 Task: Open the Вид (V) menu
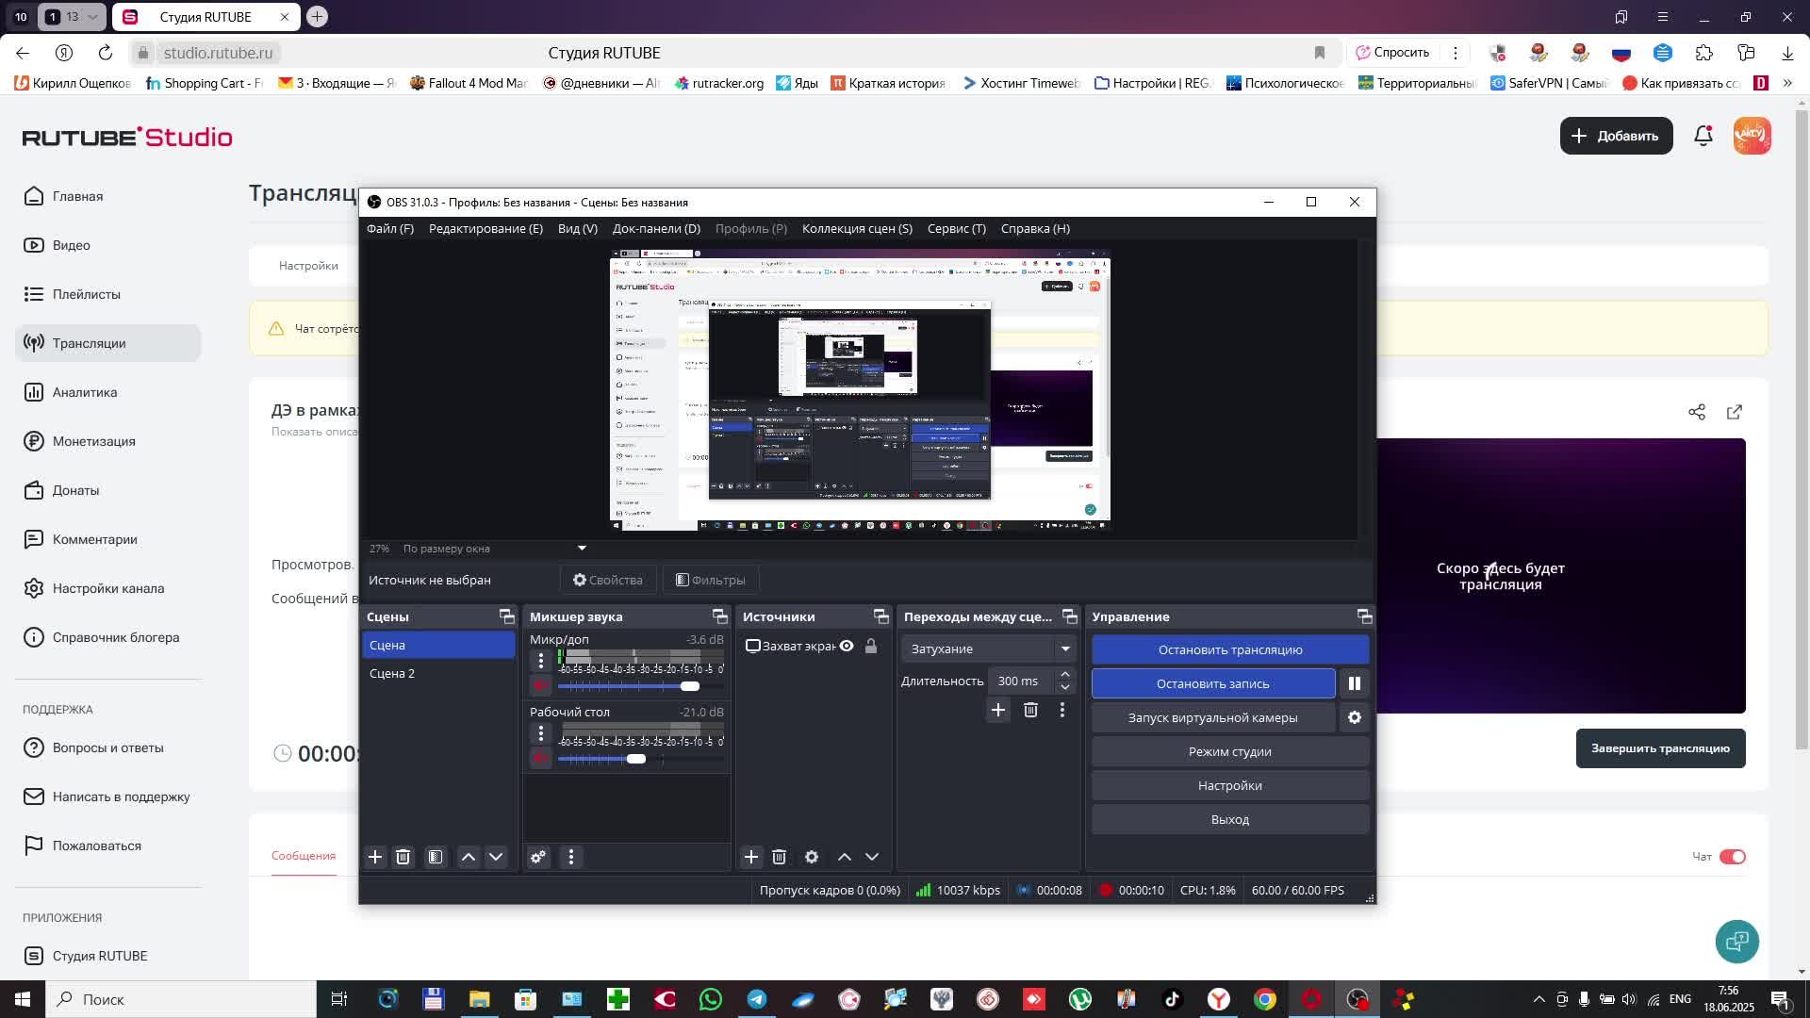pos(578,228)
